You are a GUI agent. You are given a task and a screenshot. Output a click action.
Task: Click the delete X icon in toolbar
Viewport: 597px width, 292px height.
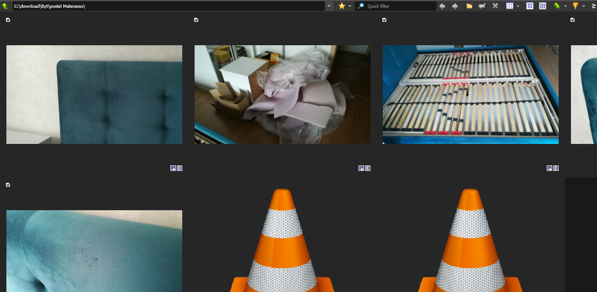point(495,6)
